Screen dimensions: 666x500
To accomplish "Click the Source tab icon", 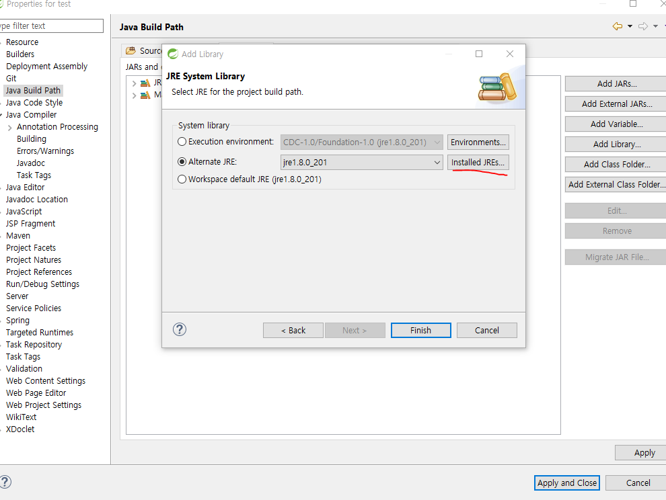I will tap(131, 51).
